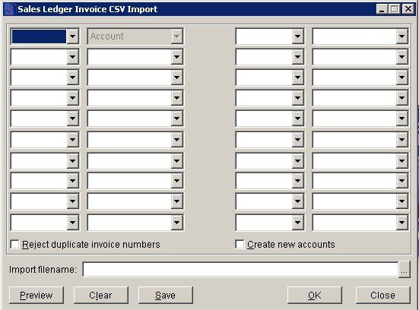This screenshot has width=419, height=310.
Task: Save the import field mapping
Action: [166, 295]
